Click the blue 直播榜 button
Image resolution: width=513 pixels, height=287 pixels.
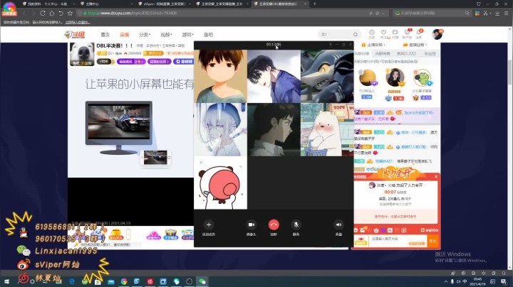point(184,61)
